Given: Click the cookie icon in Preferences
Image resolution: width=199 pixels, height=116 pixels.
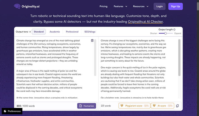Looking at the screenshot, I should [x=5, y=111].
